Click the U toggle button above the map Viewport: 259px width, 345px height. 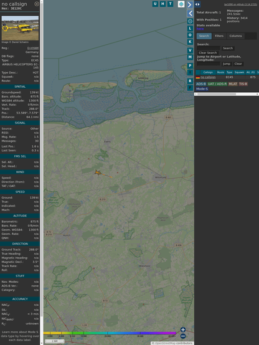click(x=155, y=4)
